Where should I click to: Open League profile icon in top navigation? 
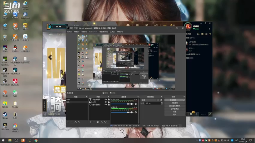[128, 25]
